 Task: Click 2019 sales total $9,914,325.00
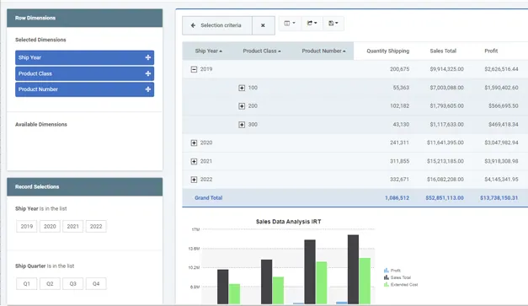(446, 69)
